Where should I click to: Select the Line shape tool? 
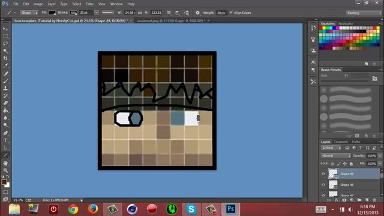[5, 155]
